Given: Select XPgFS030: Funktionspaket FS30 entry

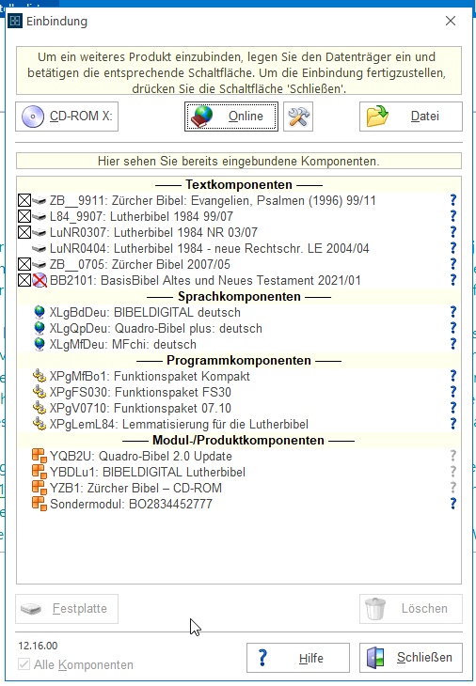Looking at the screenshot, I should pyautogui.click(x=140, y=393).
